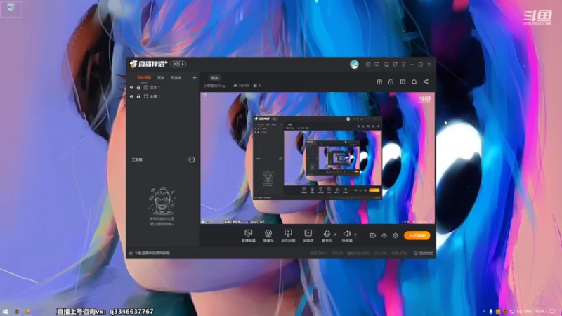Image resolution: width=562 pixels, height=316 pixels.
Task: Toggle the preview eye icon in bottom toolbar
Action: [384, 235]
